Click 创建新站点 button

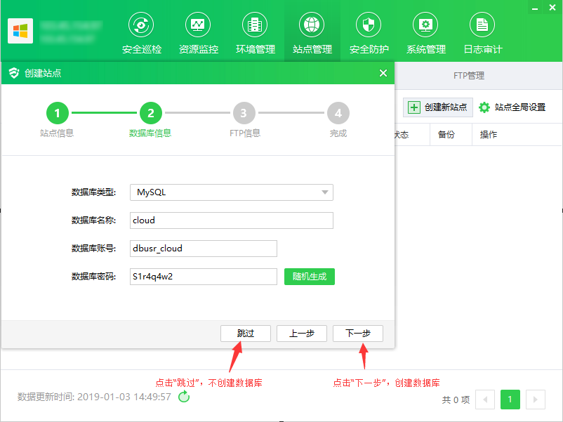437,107
